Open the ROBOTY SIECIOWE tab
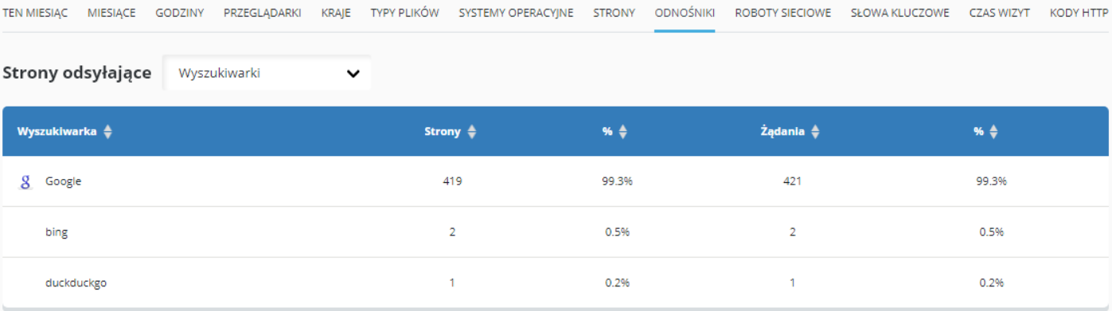This screenshot has width=1112, height=311. click(783, 14)
